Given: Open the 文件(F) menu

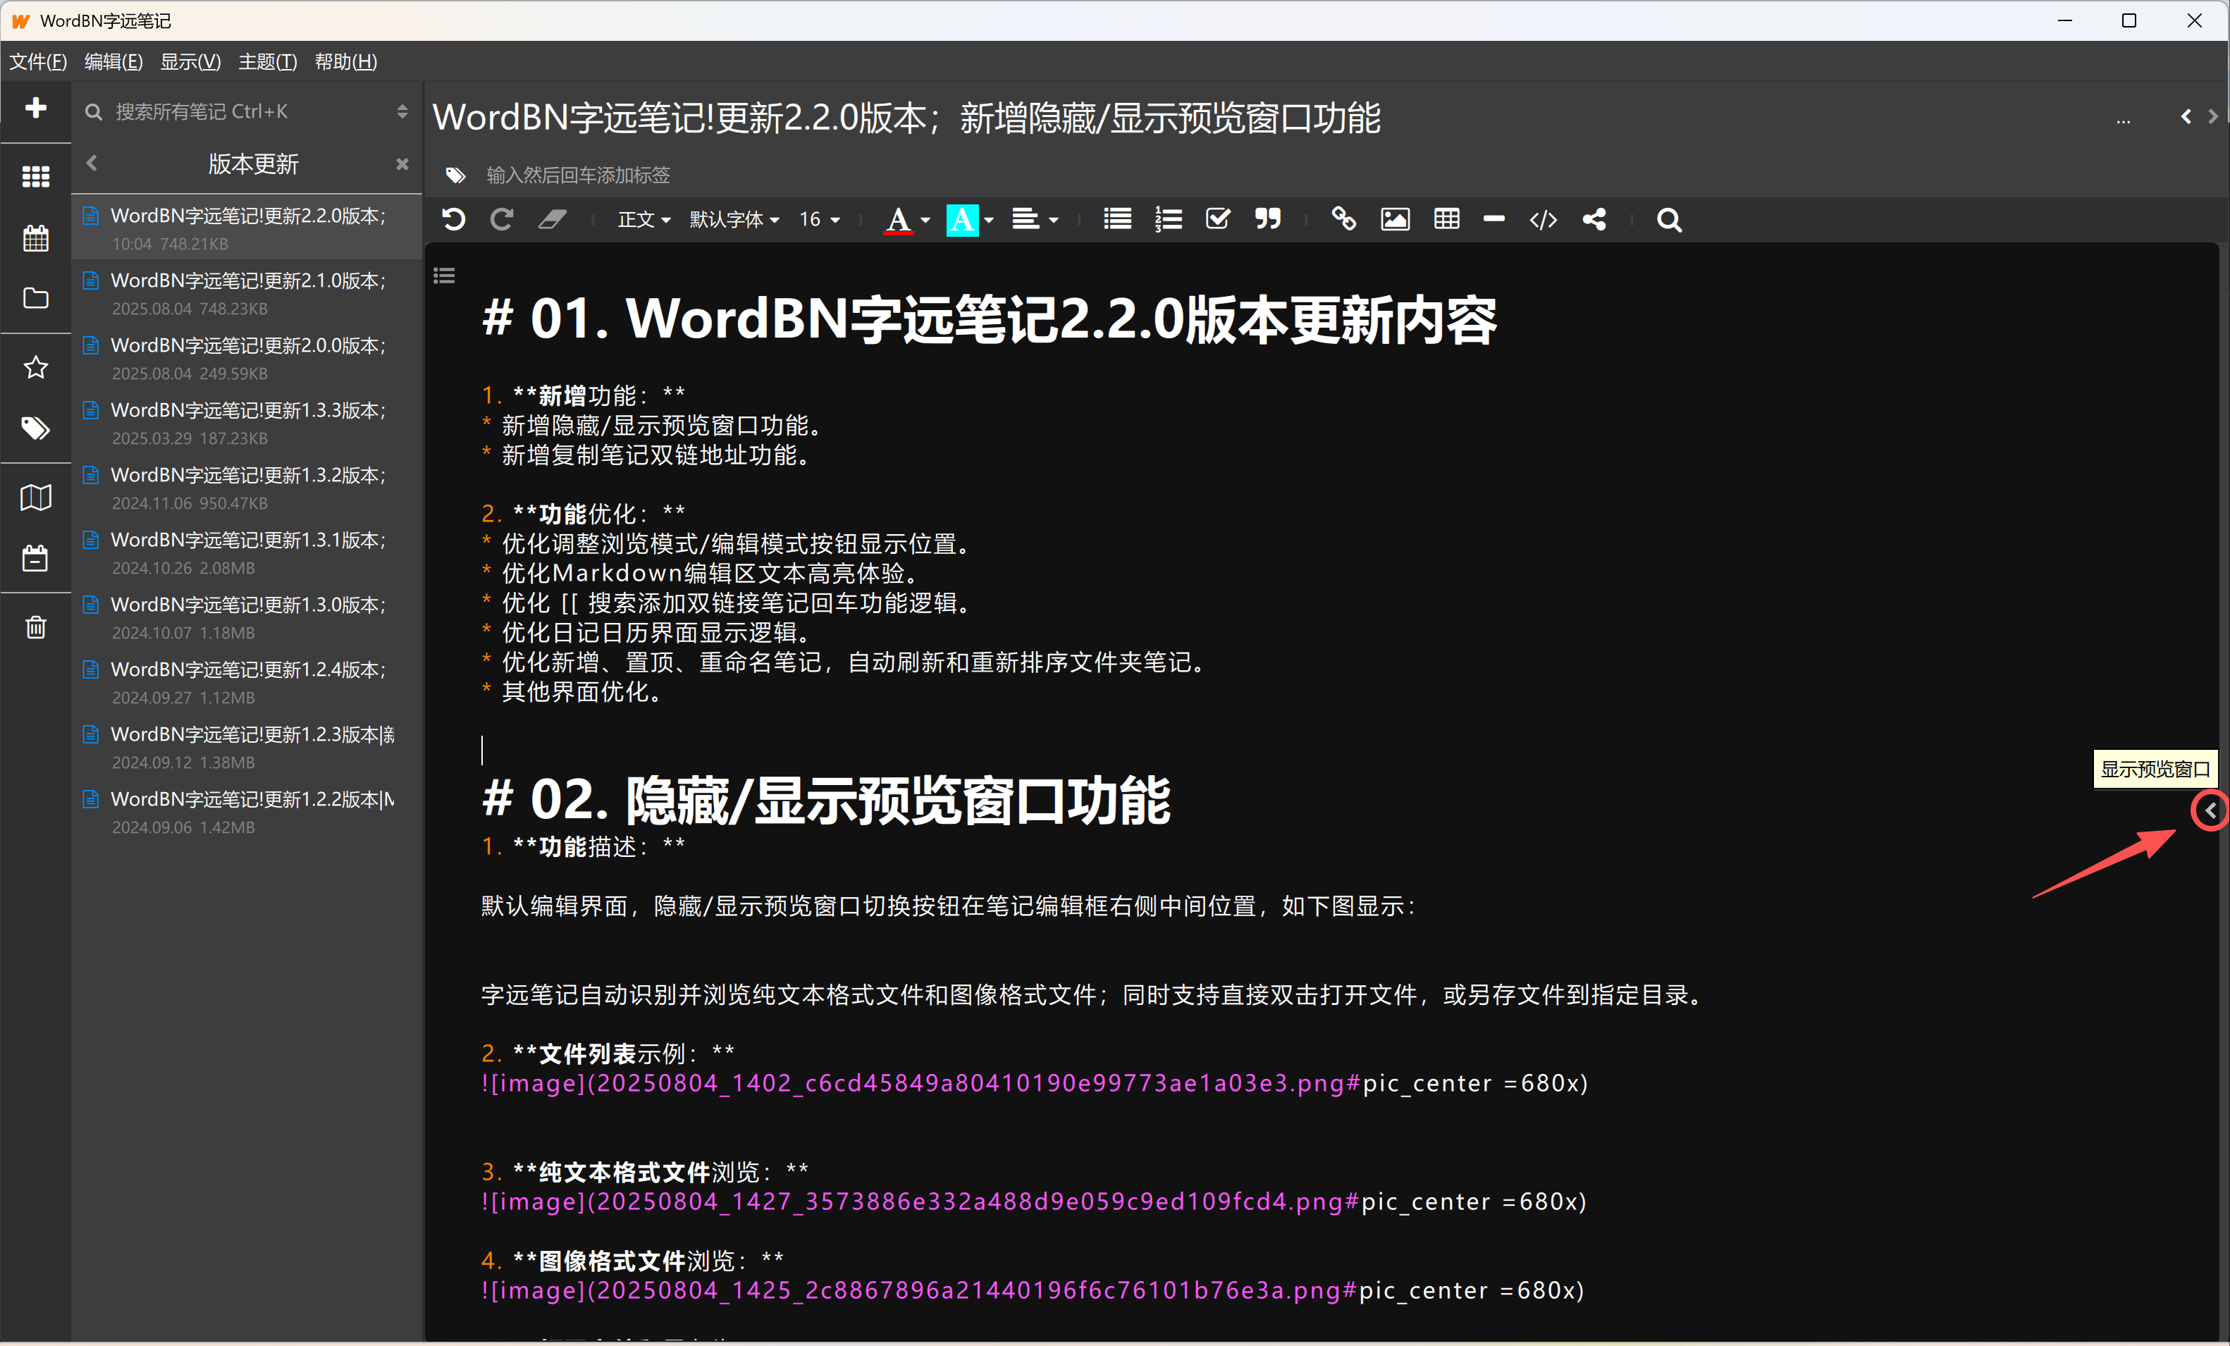Looking at the screenshot, I should [38, 61].
